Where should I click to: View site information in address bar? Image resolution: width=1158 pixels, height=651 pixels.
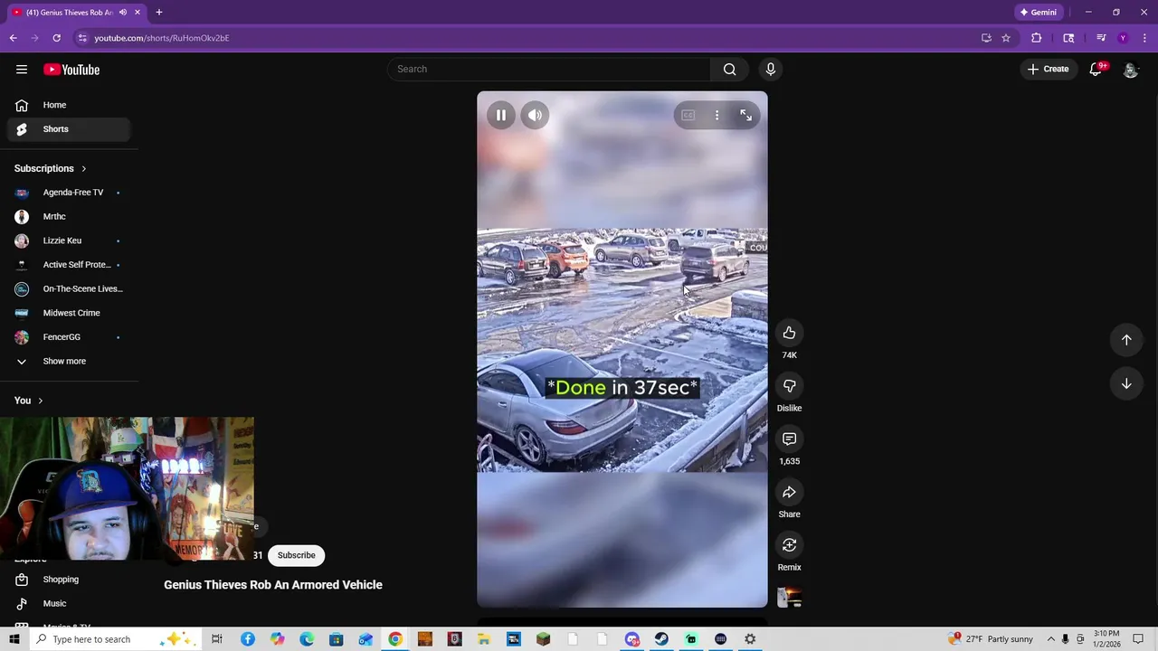[82, 38]
